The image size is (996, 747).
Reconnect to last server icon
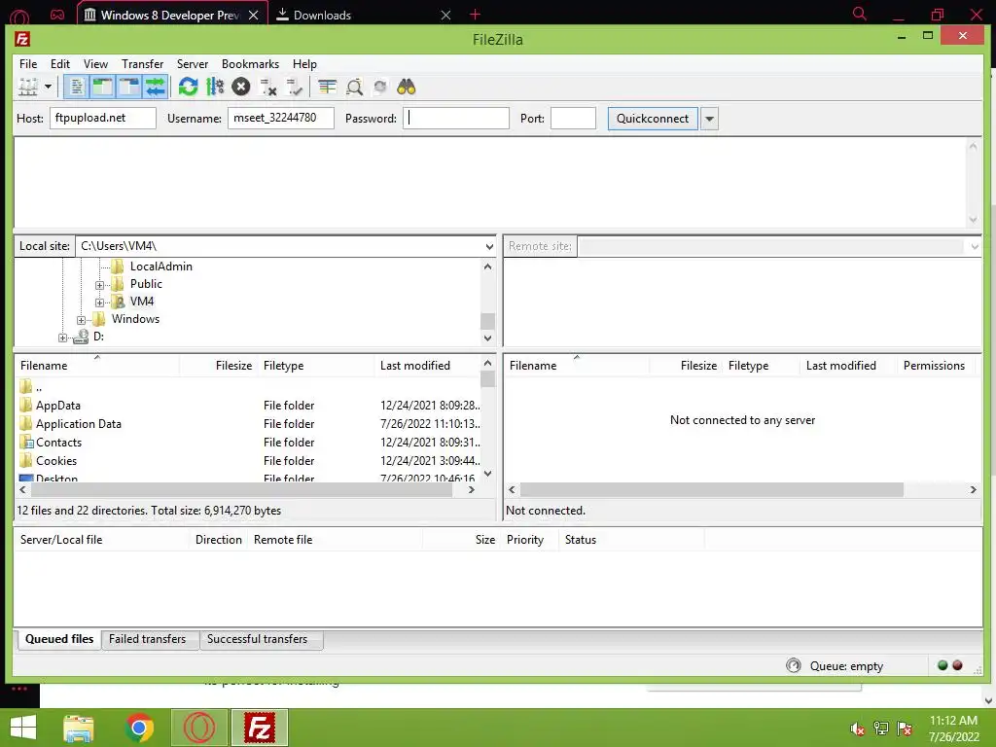click(x=295, y=87)
